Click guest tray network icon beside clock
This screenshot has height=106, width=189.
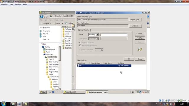pos(140,92)
